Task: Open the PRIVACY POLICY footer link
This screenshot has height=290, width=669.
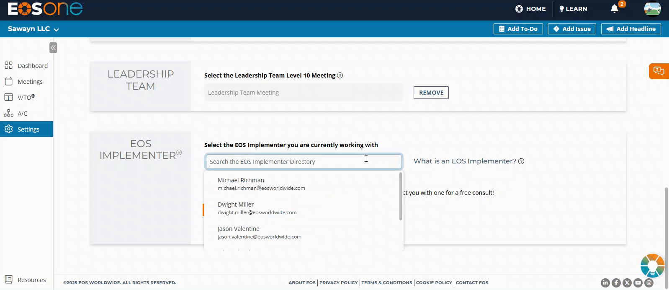Action: click(339, 283)
